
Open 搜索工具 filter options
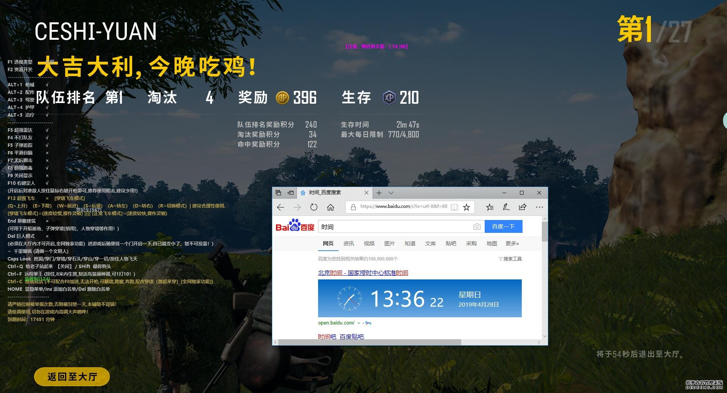510,259
